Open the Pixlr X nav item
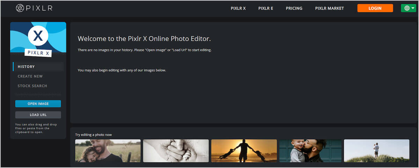This screenshot has width=419, height=168. point(238,8)
